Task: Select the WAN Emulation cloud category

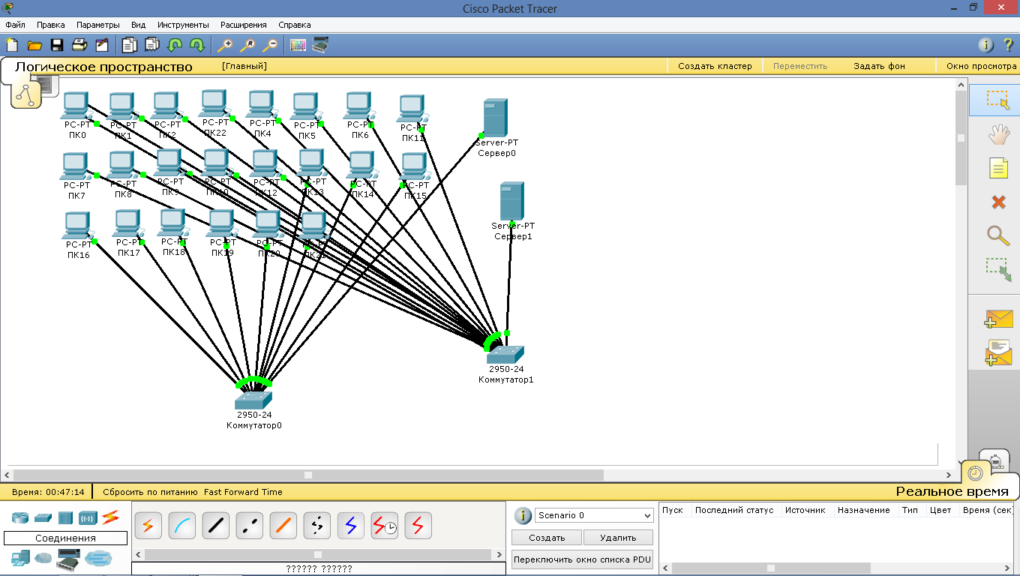Action: point(44,558)
